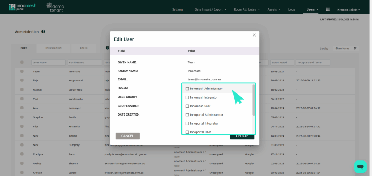This screenshot has height=176, width=372.
Task: Open the chat support widget
Action: [360, 167]
